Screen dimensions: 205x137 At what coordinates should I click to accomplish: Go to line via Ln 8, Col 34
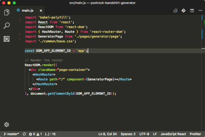coord(108,134)
